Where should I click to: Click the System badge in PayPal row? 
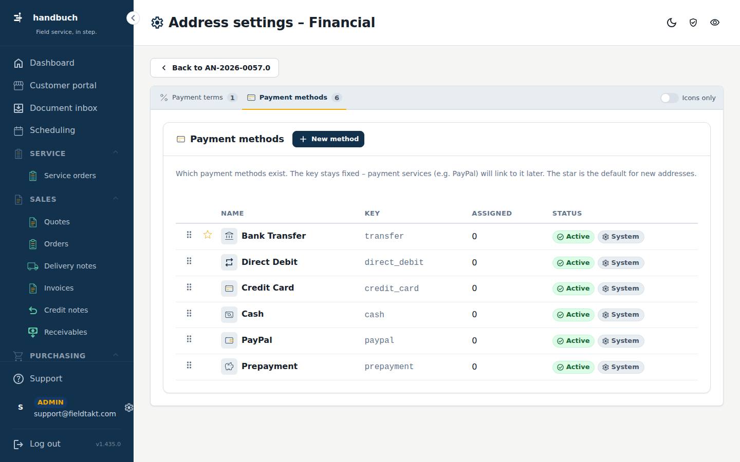coord(621,341)
